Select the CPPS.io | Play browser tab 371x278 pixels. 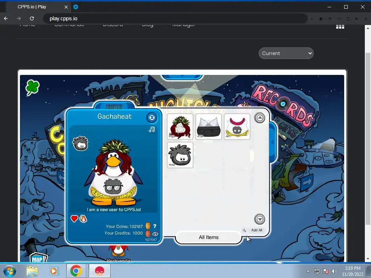tap(39, 7)
